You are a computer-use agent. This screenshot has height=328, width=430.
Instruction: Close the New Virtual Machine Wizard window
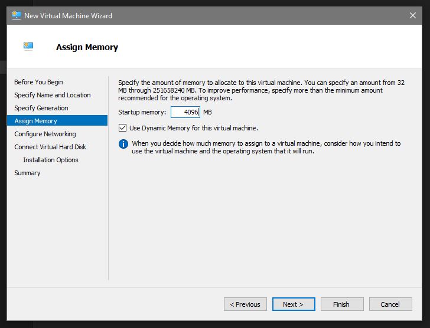(x=412, y=15)
